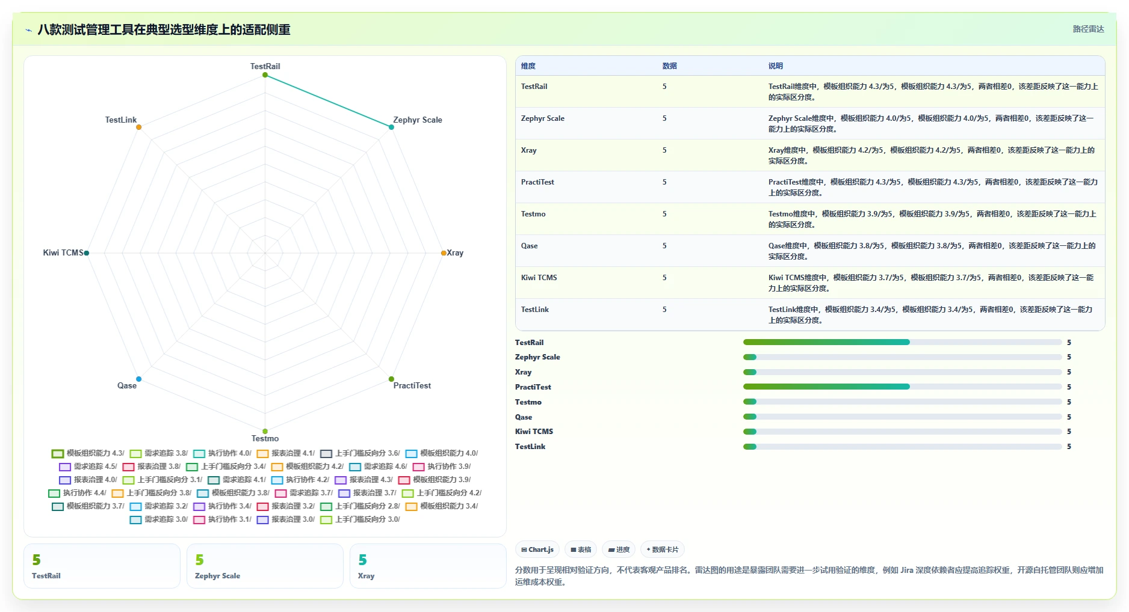
Task: Open the Xray data card
Action: 428,566
